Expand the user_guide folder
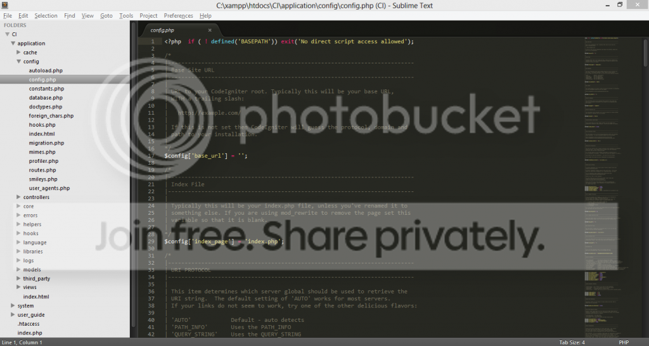Image resolution: width=649 pixels, height=346 pixels. (x=13, y=315)
